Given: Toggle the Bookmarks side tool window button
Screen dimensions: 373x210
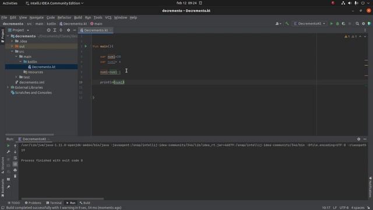Looking at the screenshot, I should coord(2,188).
